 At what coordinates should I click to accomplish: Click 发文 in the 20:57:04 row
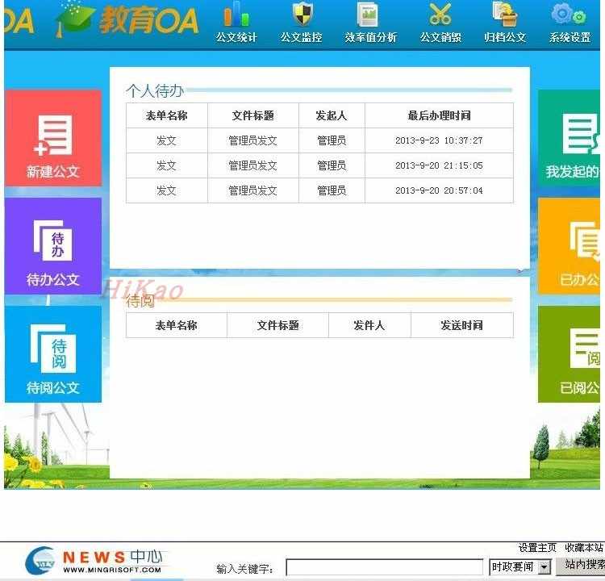(166, 190)
